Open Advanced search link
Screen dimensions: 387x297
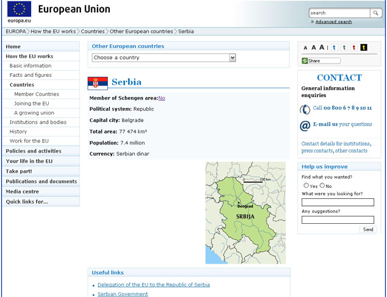tap(334, 22)
